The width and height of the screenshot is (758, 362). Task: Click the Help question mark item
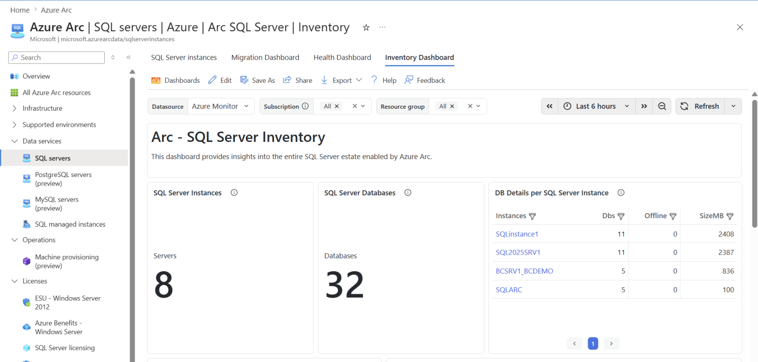click(384, 80)
